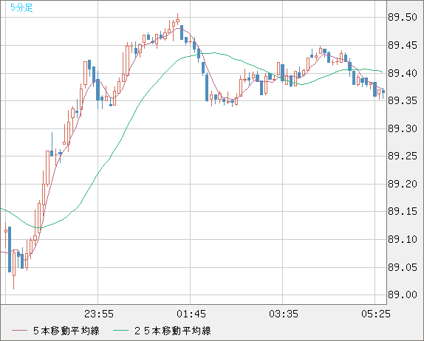The height and width of the screenshot is (341, 424).
Task: Click the 89.40 price axis label
Action: (403, 73)
